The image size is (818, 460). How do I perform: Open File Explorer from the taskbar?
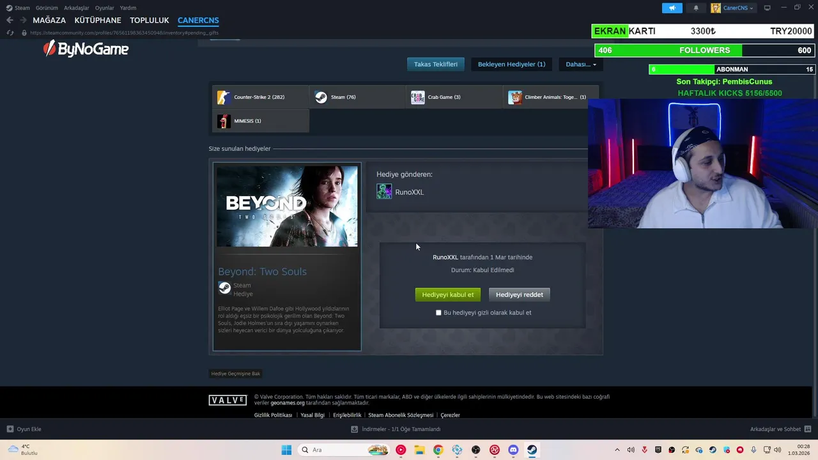coord(419,450)
